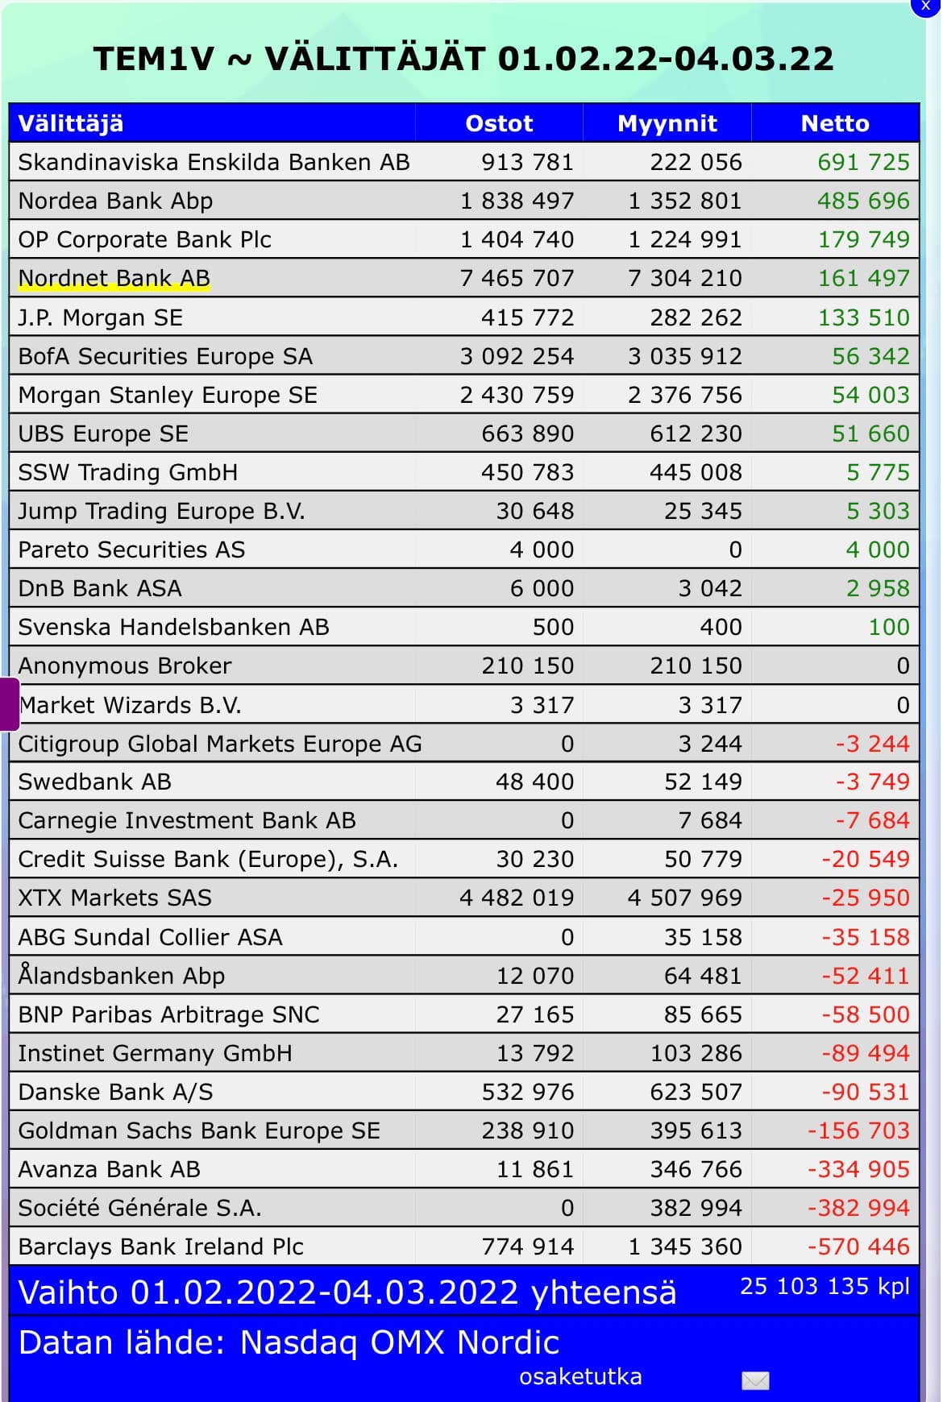Image resolution: width=943 pixels, height=1402 pixels.
Task: Click Société Générale S.A.
Action: [139, 1208]
